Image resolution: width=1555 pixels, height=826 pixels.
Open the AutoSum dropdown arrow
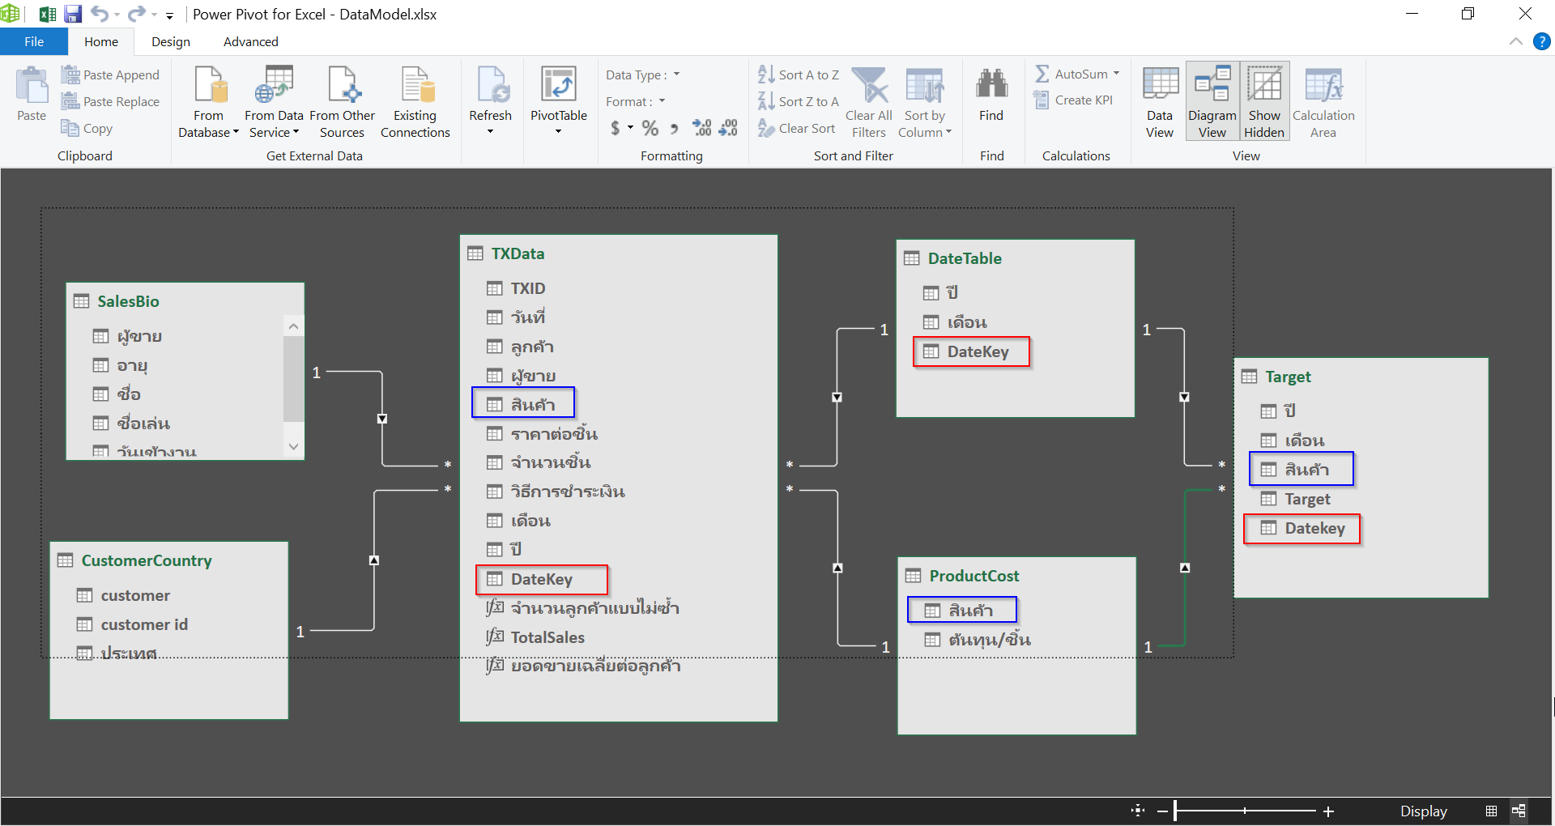(1116, 74)
